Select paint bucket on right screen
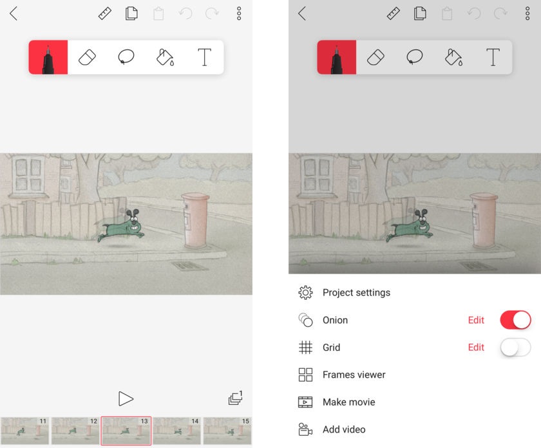Screen dimensions: 541x448 click(453, 57)
